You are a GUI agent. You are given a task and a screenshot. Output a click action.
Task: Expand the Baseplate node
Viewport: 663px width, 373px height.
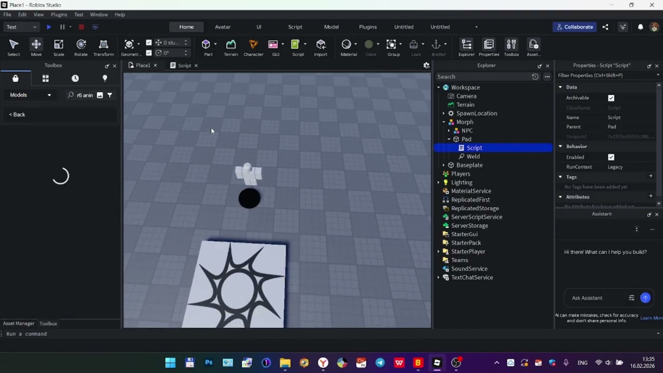pos(444,165)
